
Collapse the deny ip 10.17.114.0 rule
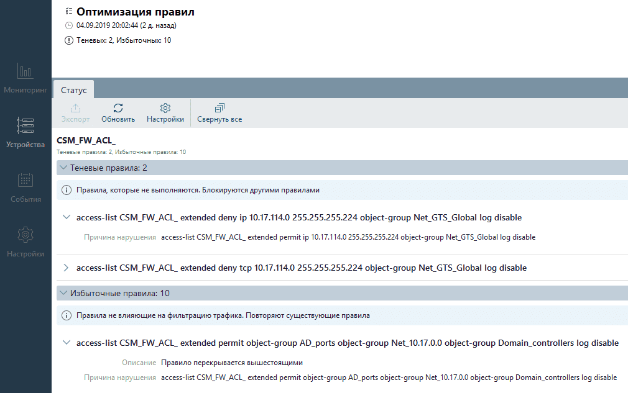pos(67,218)
